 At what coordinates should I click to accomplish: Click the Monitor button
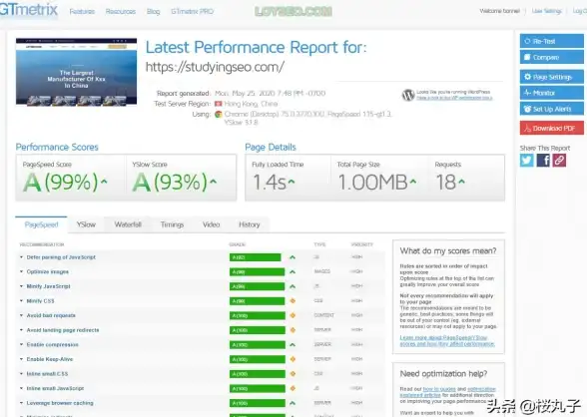551,93
